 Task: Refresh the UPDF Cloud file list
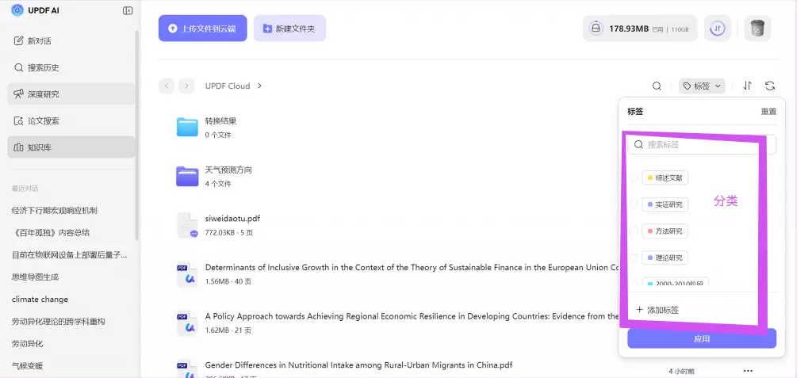pos(769,86)
